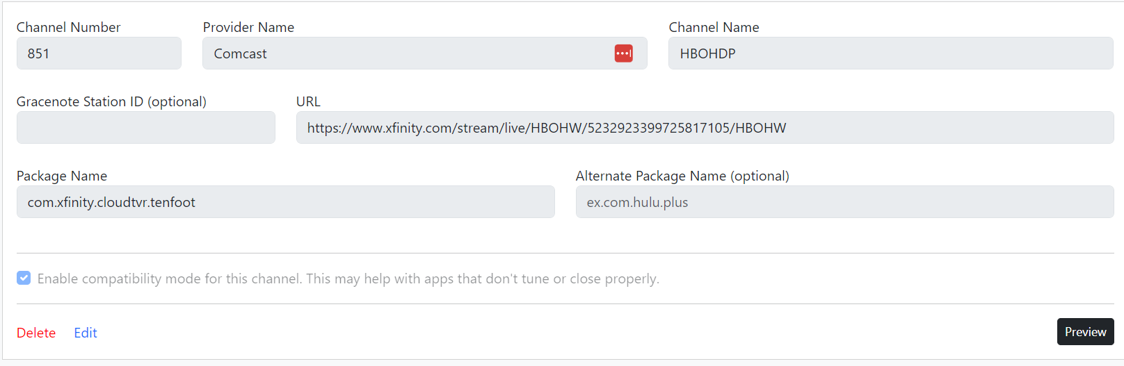
Task: Focus the empty Gracenote Station ID field
Action: (x=146, y=128)
